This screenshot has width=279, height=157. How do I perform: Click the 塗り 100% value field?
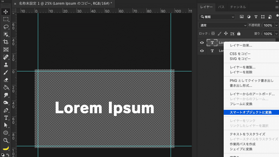tap(269, 34)
